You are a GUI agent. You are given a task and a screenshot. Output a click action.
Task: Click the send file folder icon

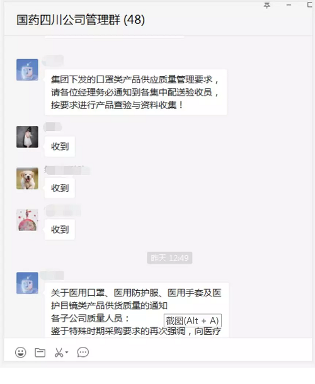coord(40,353)
